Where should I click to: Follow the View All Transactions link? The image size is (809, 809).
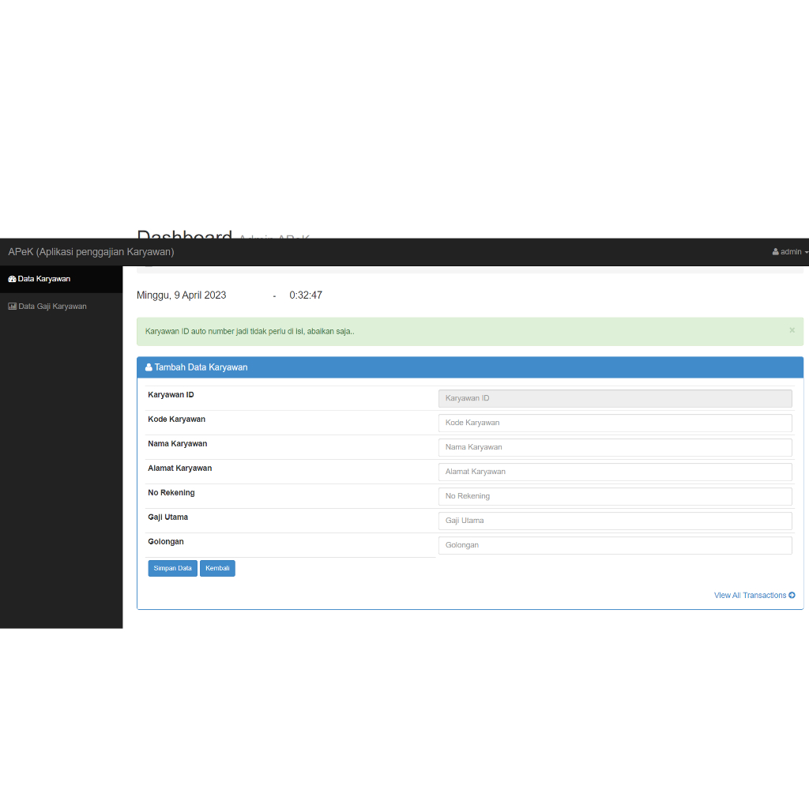(x=750, y=596)
